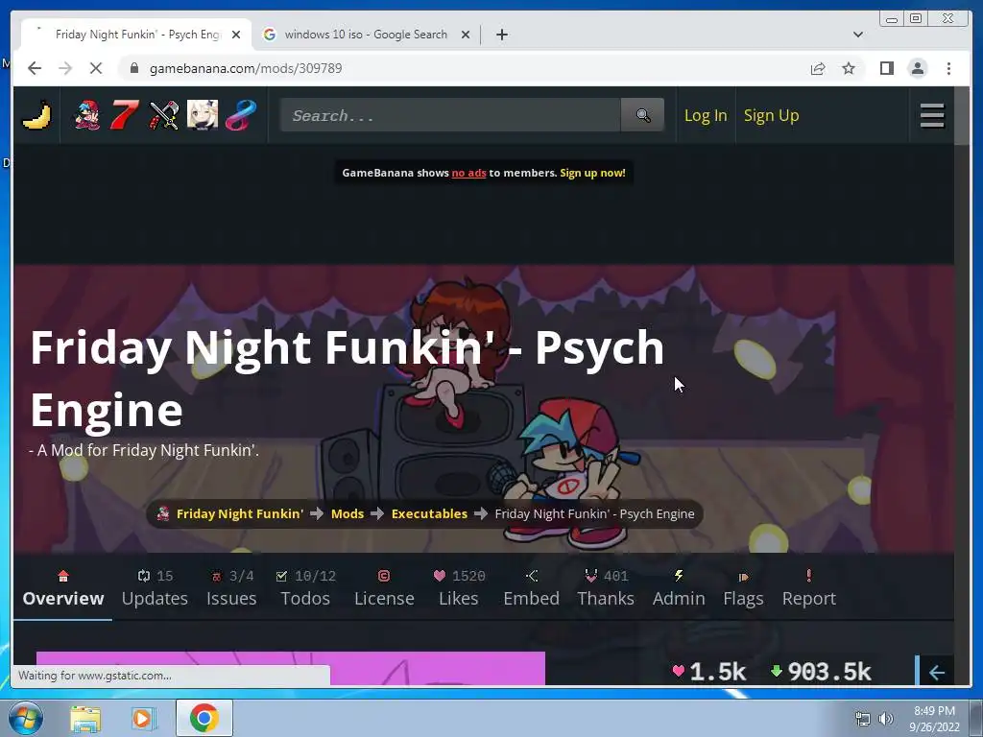
Task: Click the Sign Up link
Action: (x=771, y=115)
